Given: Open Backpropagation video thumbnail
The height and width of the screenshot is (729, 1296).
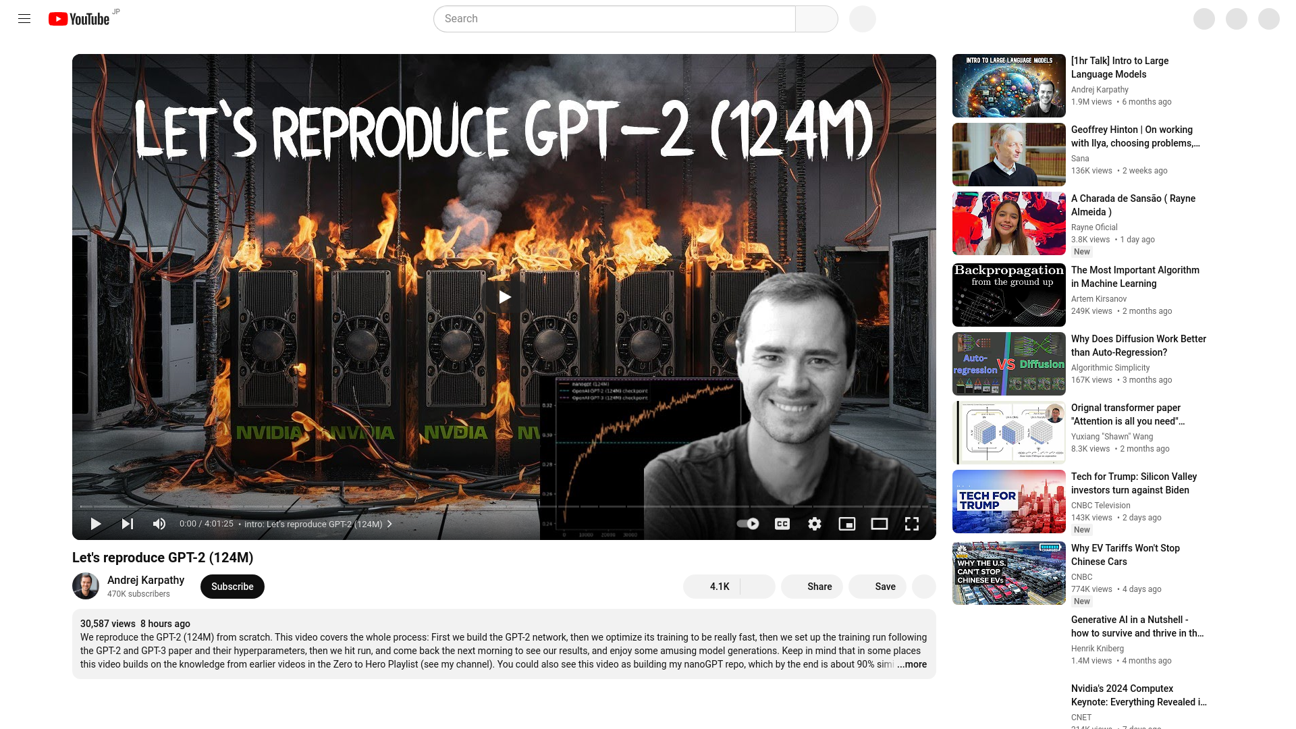Looking at the screenshot, I should (x=1009, y=295).
